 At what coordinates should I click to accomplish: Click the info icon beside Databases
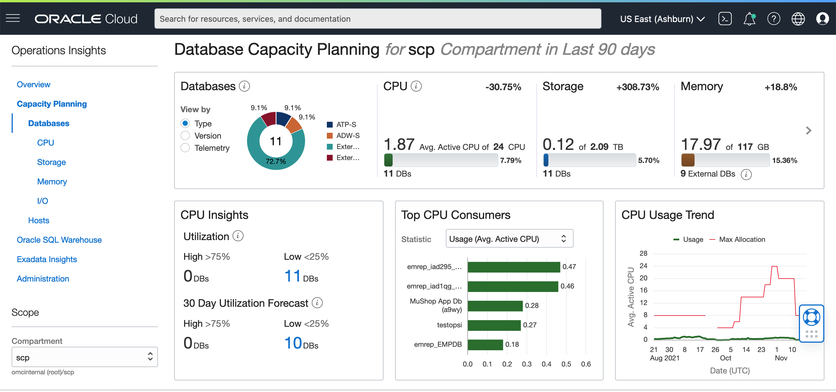244,86
